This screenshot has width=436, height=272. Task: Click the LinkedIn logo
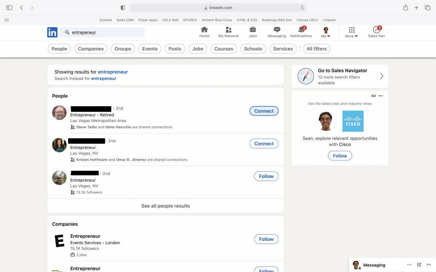pos(52,32)
